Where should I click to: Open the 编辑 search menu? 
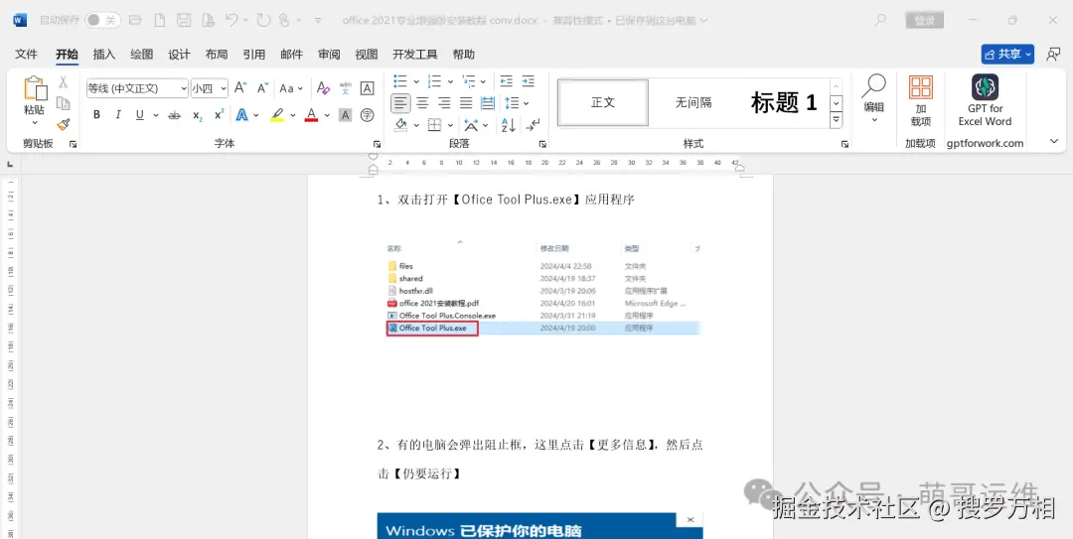coord(873,99)
